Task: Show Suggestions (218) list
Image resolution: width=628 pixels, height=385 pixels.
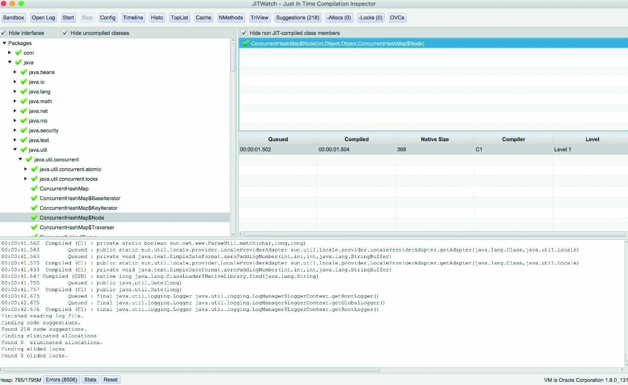Action: (x=298, y=17)
